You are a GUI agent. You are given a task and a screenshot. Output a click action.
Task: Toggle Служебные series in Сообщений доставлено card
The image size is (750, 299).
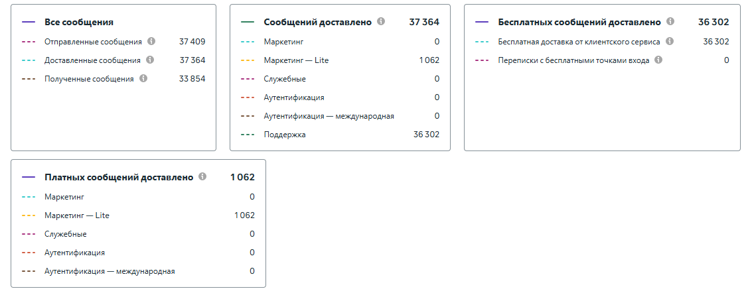pos(285,79)
